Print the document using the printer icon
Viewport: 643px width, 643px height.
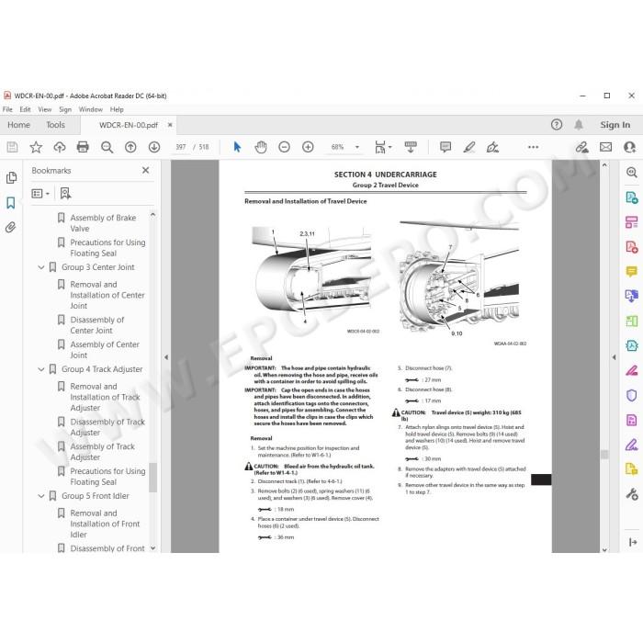pyautogui.click(x=83, y=147)
